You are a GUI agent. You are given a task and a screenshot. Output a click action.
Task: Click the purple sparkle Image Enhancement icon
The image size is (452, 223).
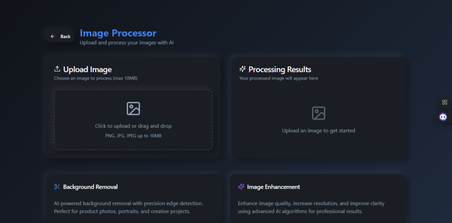(x=241, y=187)
